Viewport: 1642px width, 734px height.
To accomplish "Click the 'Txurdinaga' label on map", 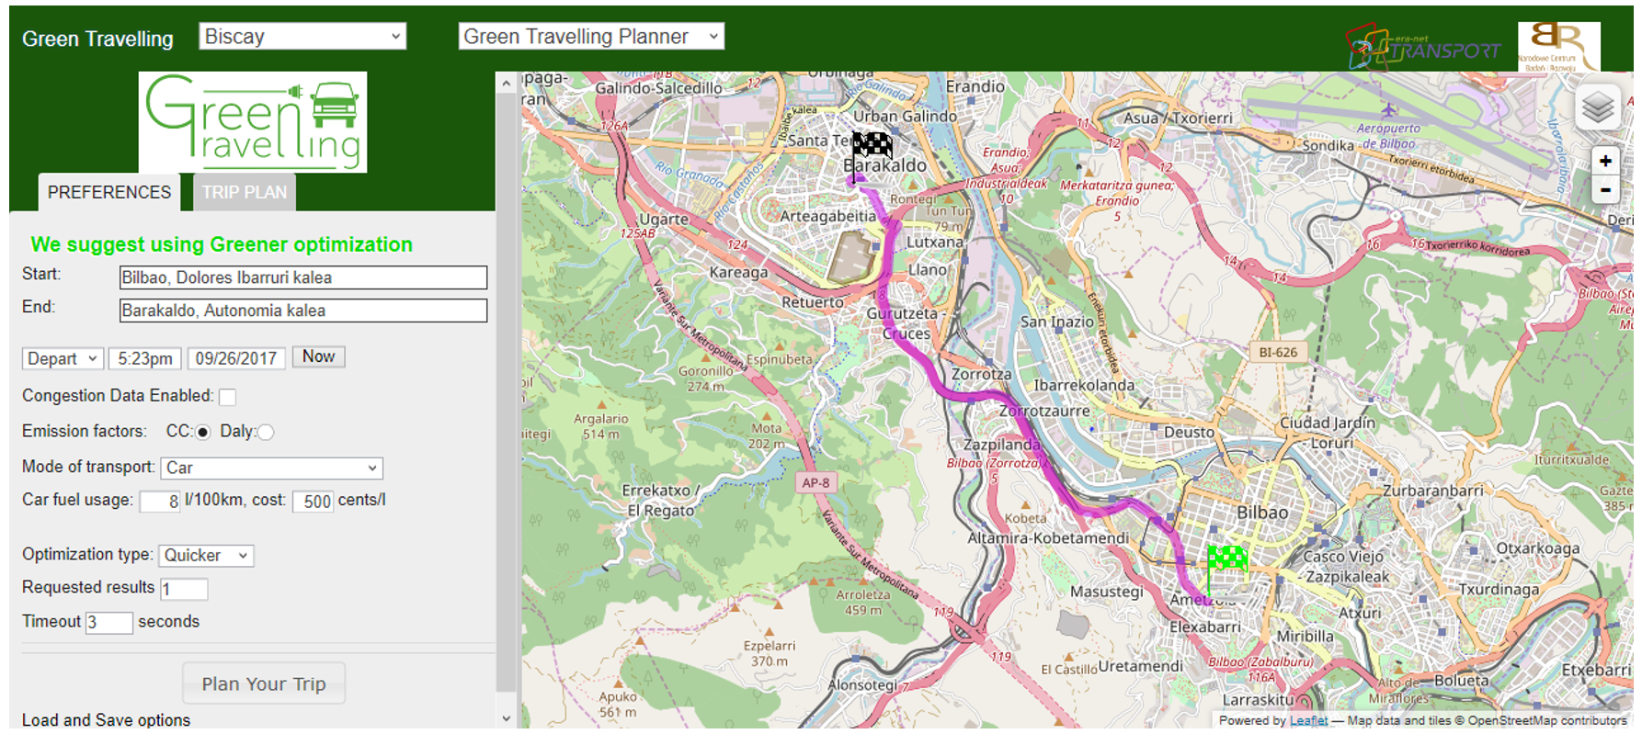I will click(x=1499, y=589).
